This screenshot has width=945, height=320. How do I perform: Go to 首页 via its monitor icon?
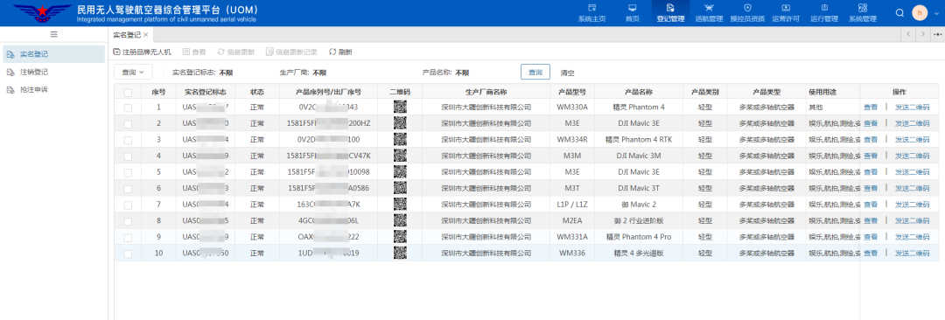633,8
